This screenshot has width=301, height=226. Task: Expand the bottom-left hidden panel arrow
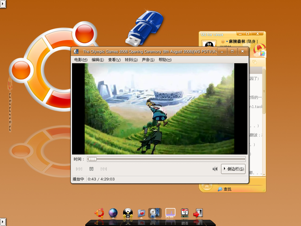(x=3, y=222)
